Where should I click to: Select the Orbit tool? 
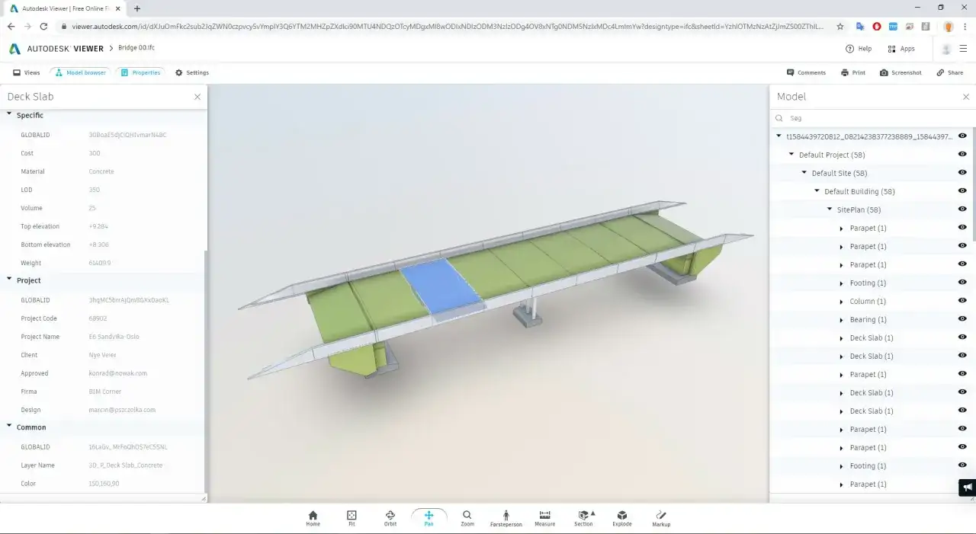tap(390, 518)
